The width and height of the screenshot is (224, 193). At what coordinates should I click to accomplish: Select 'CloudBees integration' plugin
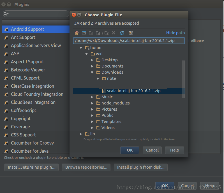36,103
